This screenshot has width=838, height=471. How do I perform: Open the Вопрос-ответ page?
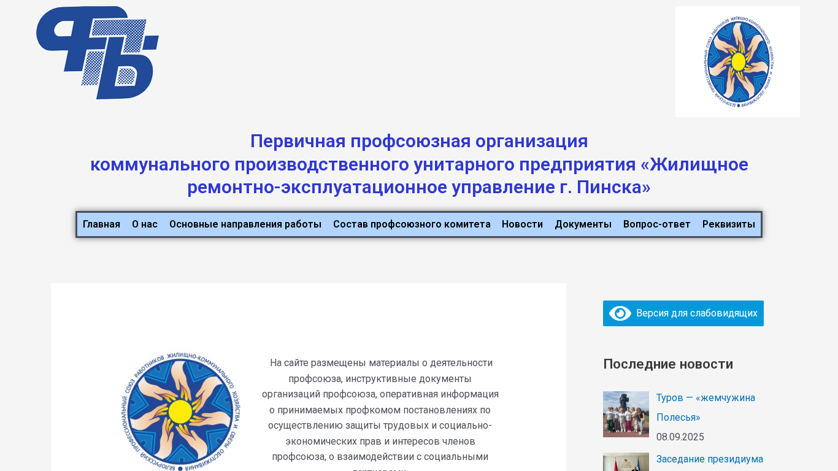[657, 224]
